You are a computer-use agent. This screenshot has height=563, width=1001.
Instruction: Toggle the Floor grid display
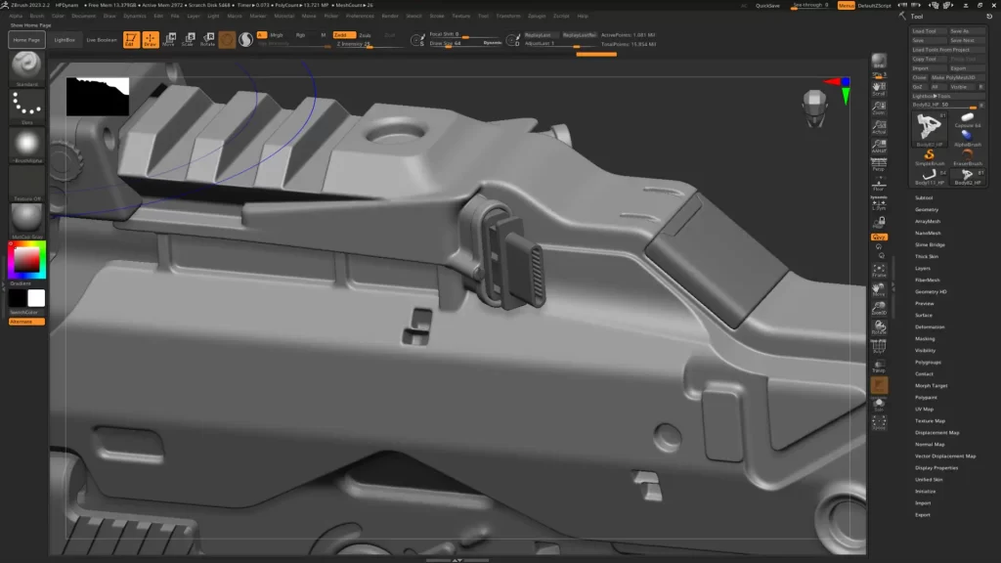click(879, 185)
